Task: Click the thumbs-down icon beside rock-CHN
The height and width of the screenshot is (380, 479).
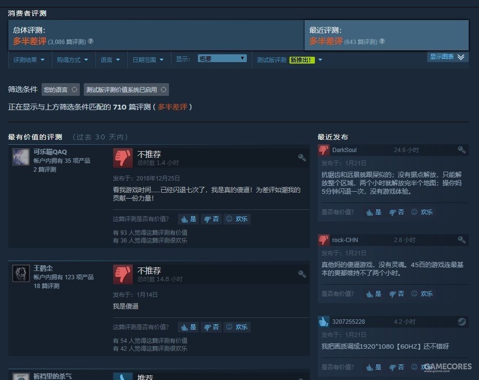Action: click(x=324, y=240)
